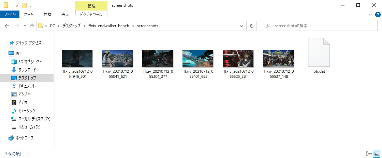
Task: Click PC in the address path
Action: click(x=53, y=26)
